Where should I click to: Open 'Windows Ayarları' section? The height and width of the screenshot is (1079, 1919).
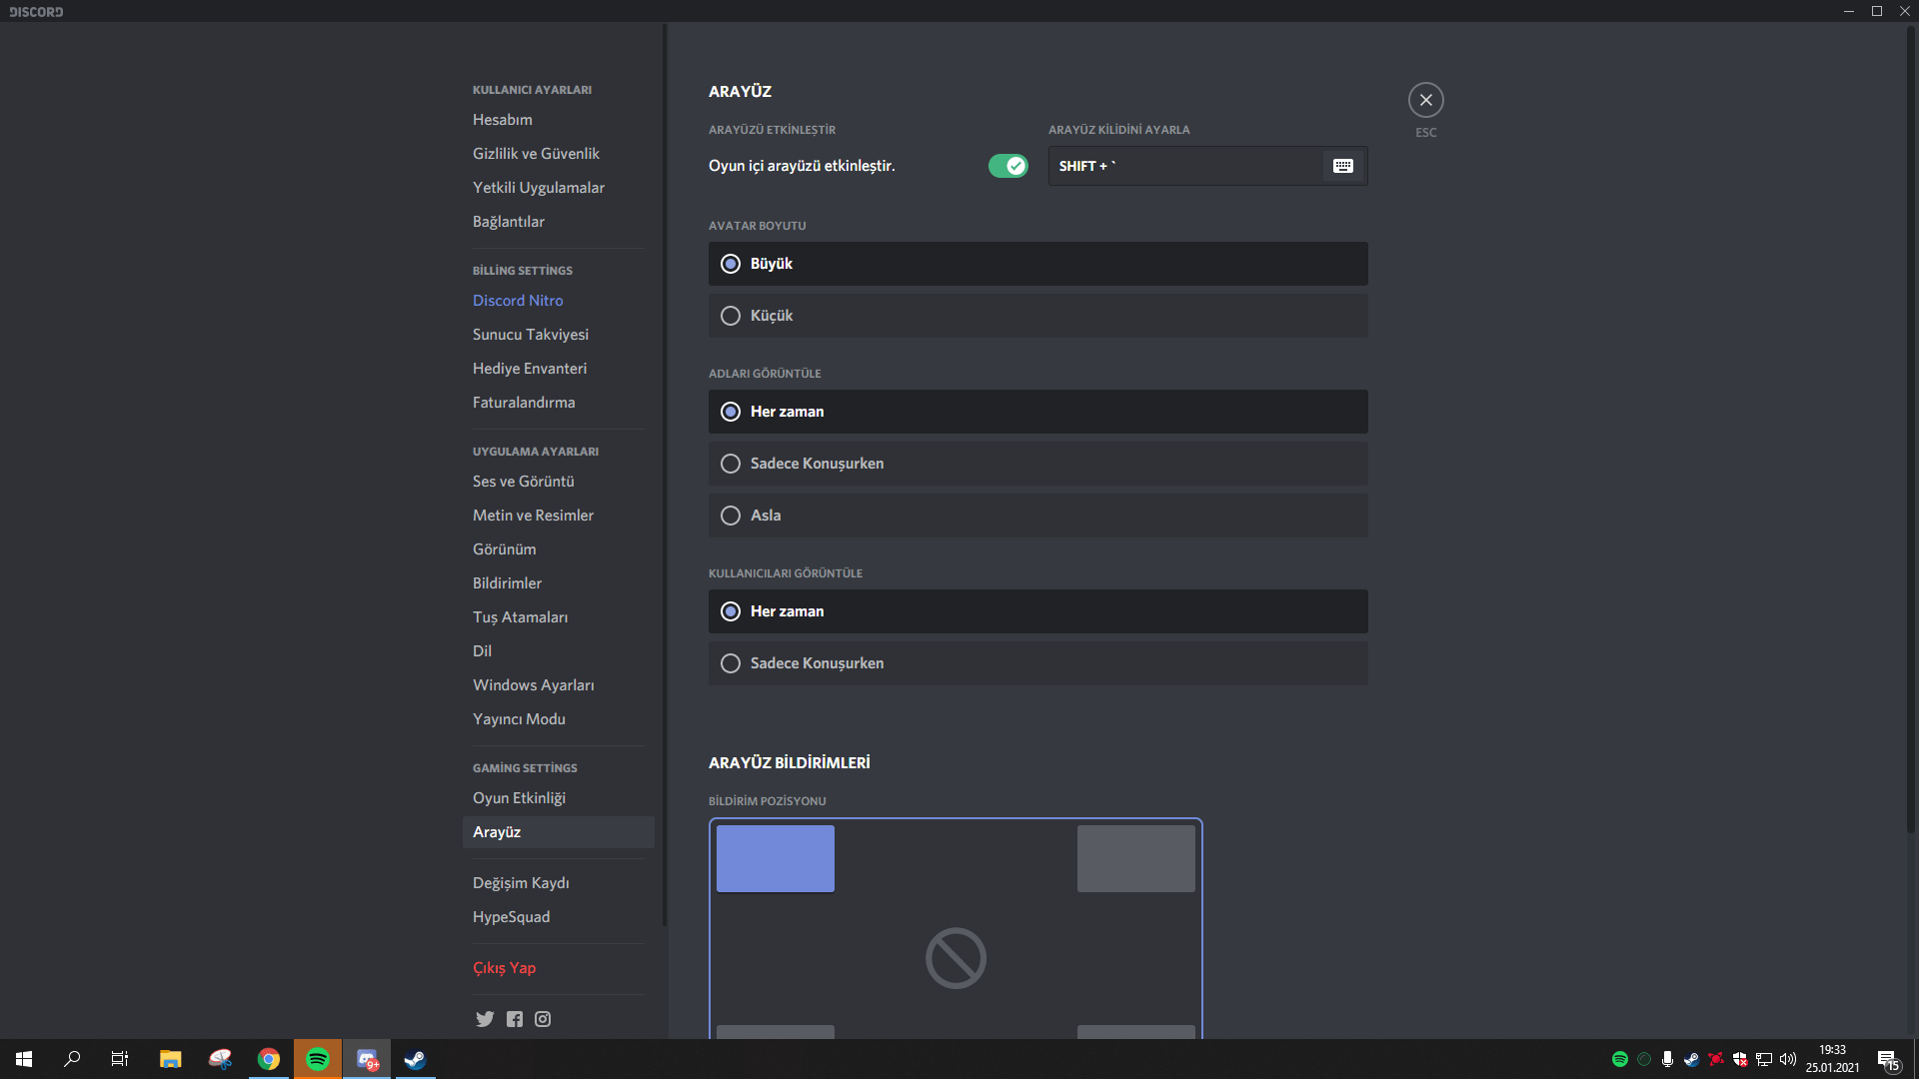[558, 685]
